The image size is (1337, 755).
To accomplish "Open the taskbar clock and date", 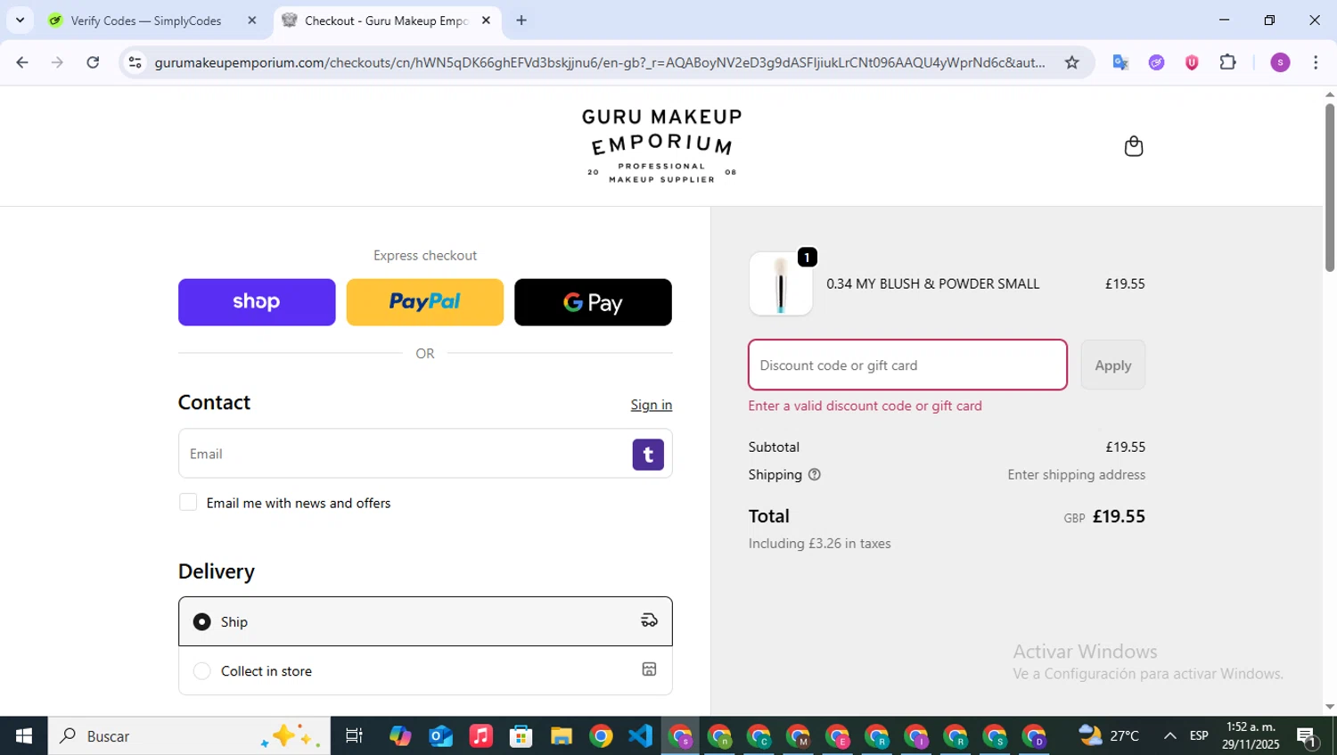I will [1251, 735].
